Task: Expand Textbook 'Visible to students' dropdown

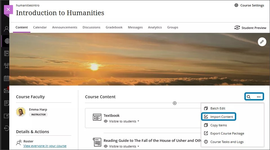Action: [124, 121]
